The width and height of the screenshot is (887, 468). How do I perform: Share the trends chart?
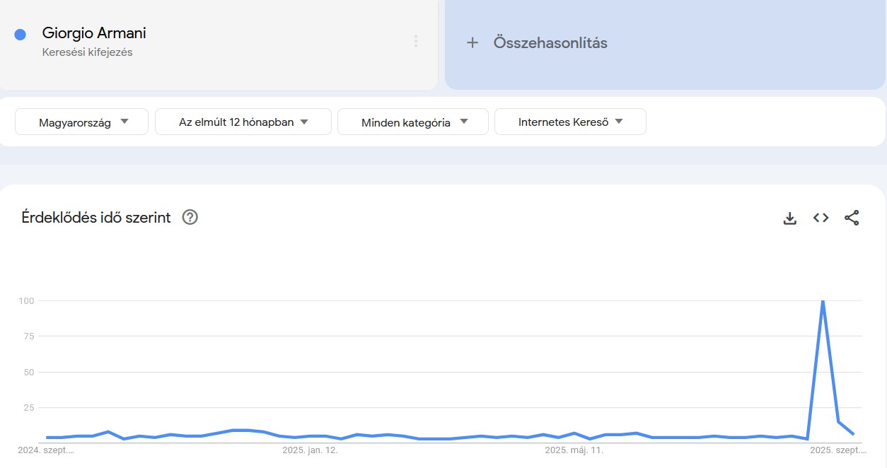pyautogui.click(x=852, y=218)
